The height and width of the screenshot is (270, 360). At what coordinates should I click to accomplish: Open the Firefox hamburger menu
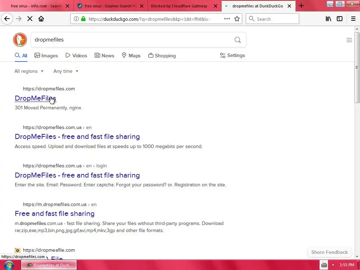tap(353, 19)
